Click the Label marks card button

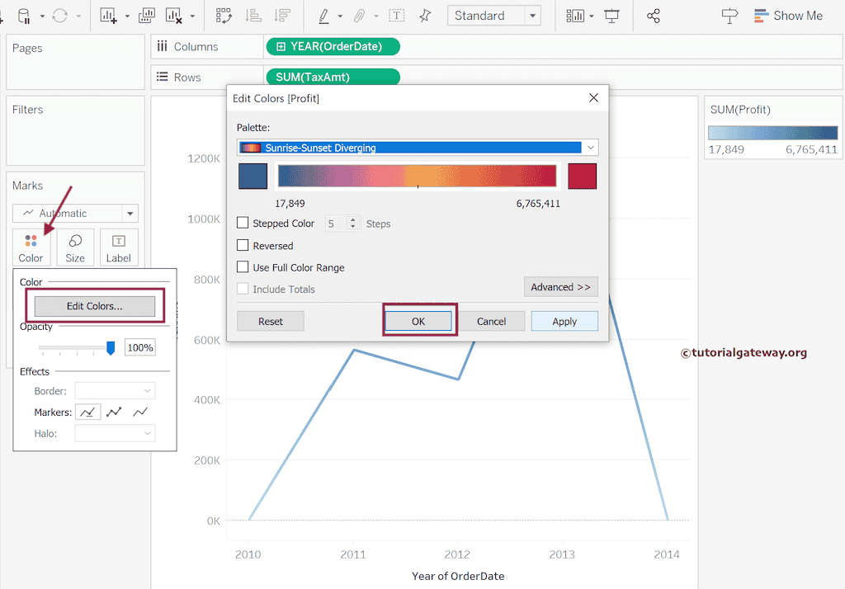pos(119,247)
